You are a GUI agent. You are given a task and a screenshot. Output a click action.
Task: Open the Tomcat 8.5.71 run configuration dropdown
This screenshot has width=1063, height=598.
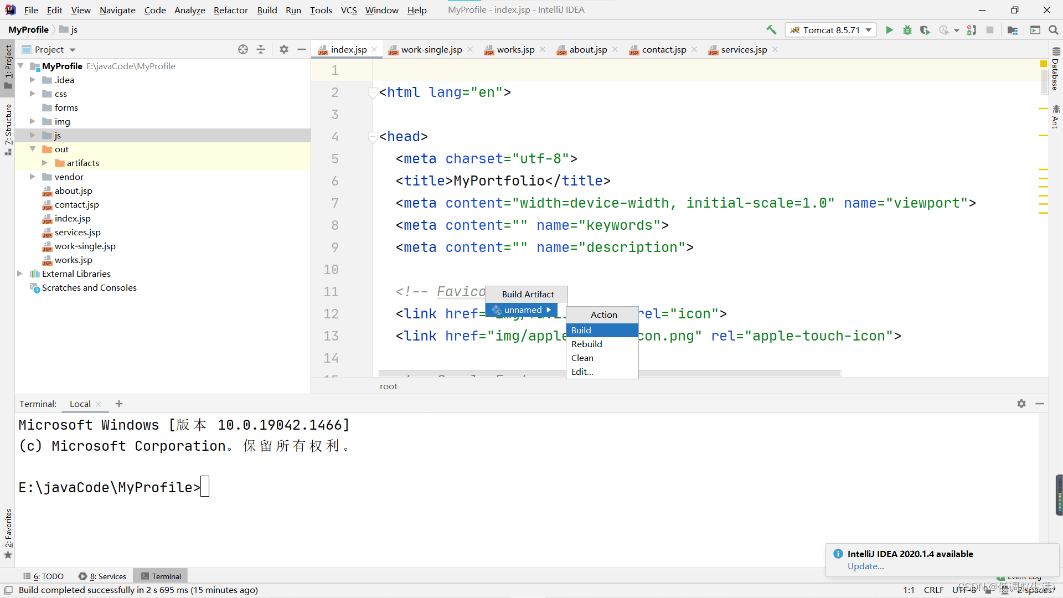pos(868,30)
